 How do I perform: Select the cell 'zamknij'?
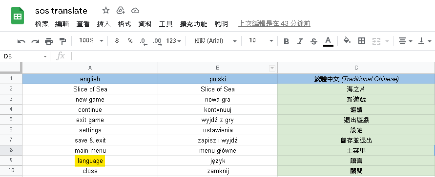(218, 171)
